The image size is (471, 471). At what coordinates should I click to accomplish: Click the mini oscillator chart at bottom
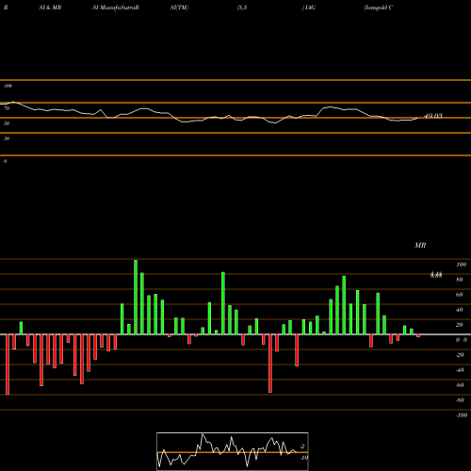(233, 451)
